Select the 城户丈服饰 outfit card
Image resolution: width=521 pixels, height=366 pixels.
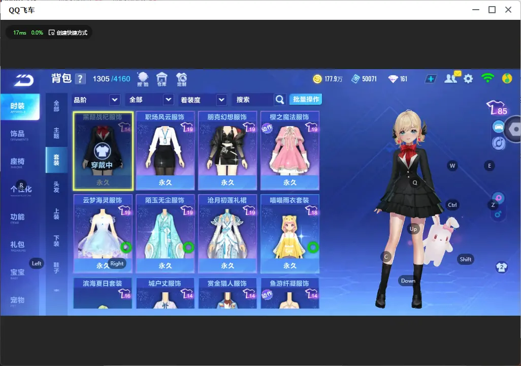tap(165, 293)
